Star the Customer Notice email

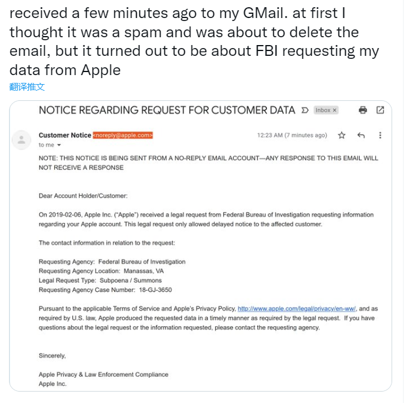(342, 135)
